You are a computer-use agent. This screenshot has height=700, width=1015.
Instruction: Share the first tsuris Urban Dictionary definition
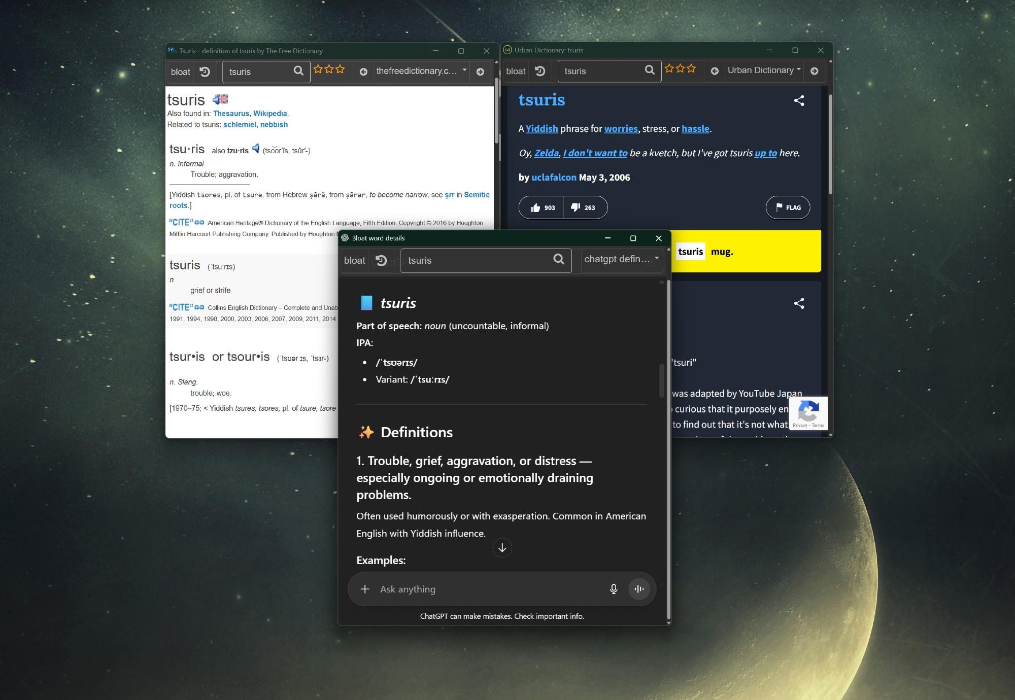click(x=799, y=100)
